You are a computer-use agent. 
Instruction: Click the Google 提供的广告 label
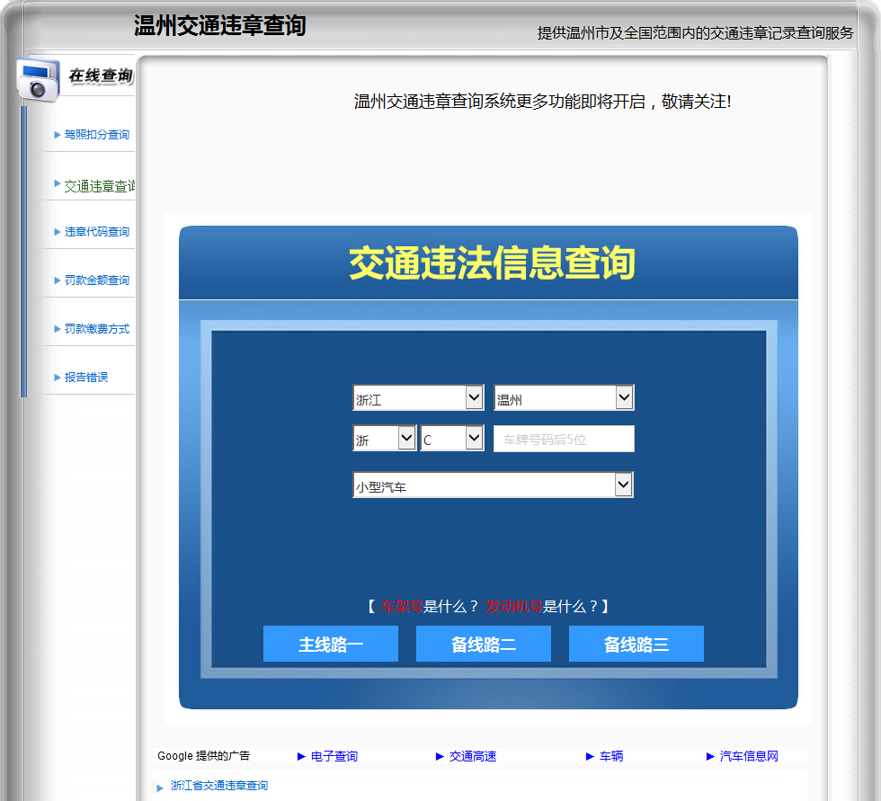[203, 756]
